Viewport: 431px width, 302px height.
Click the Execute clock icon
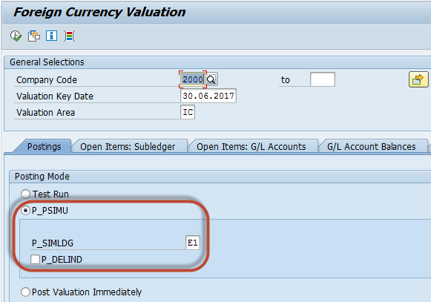16,36
